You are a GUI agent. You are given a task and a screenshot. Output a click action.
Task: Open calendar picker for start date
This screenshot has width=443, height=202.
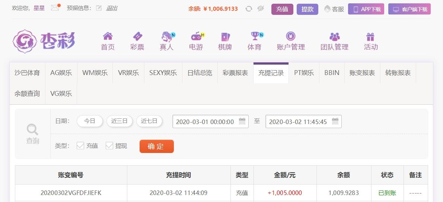242,121
